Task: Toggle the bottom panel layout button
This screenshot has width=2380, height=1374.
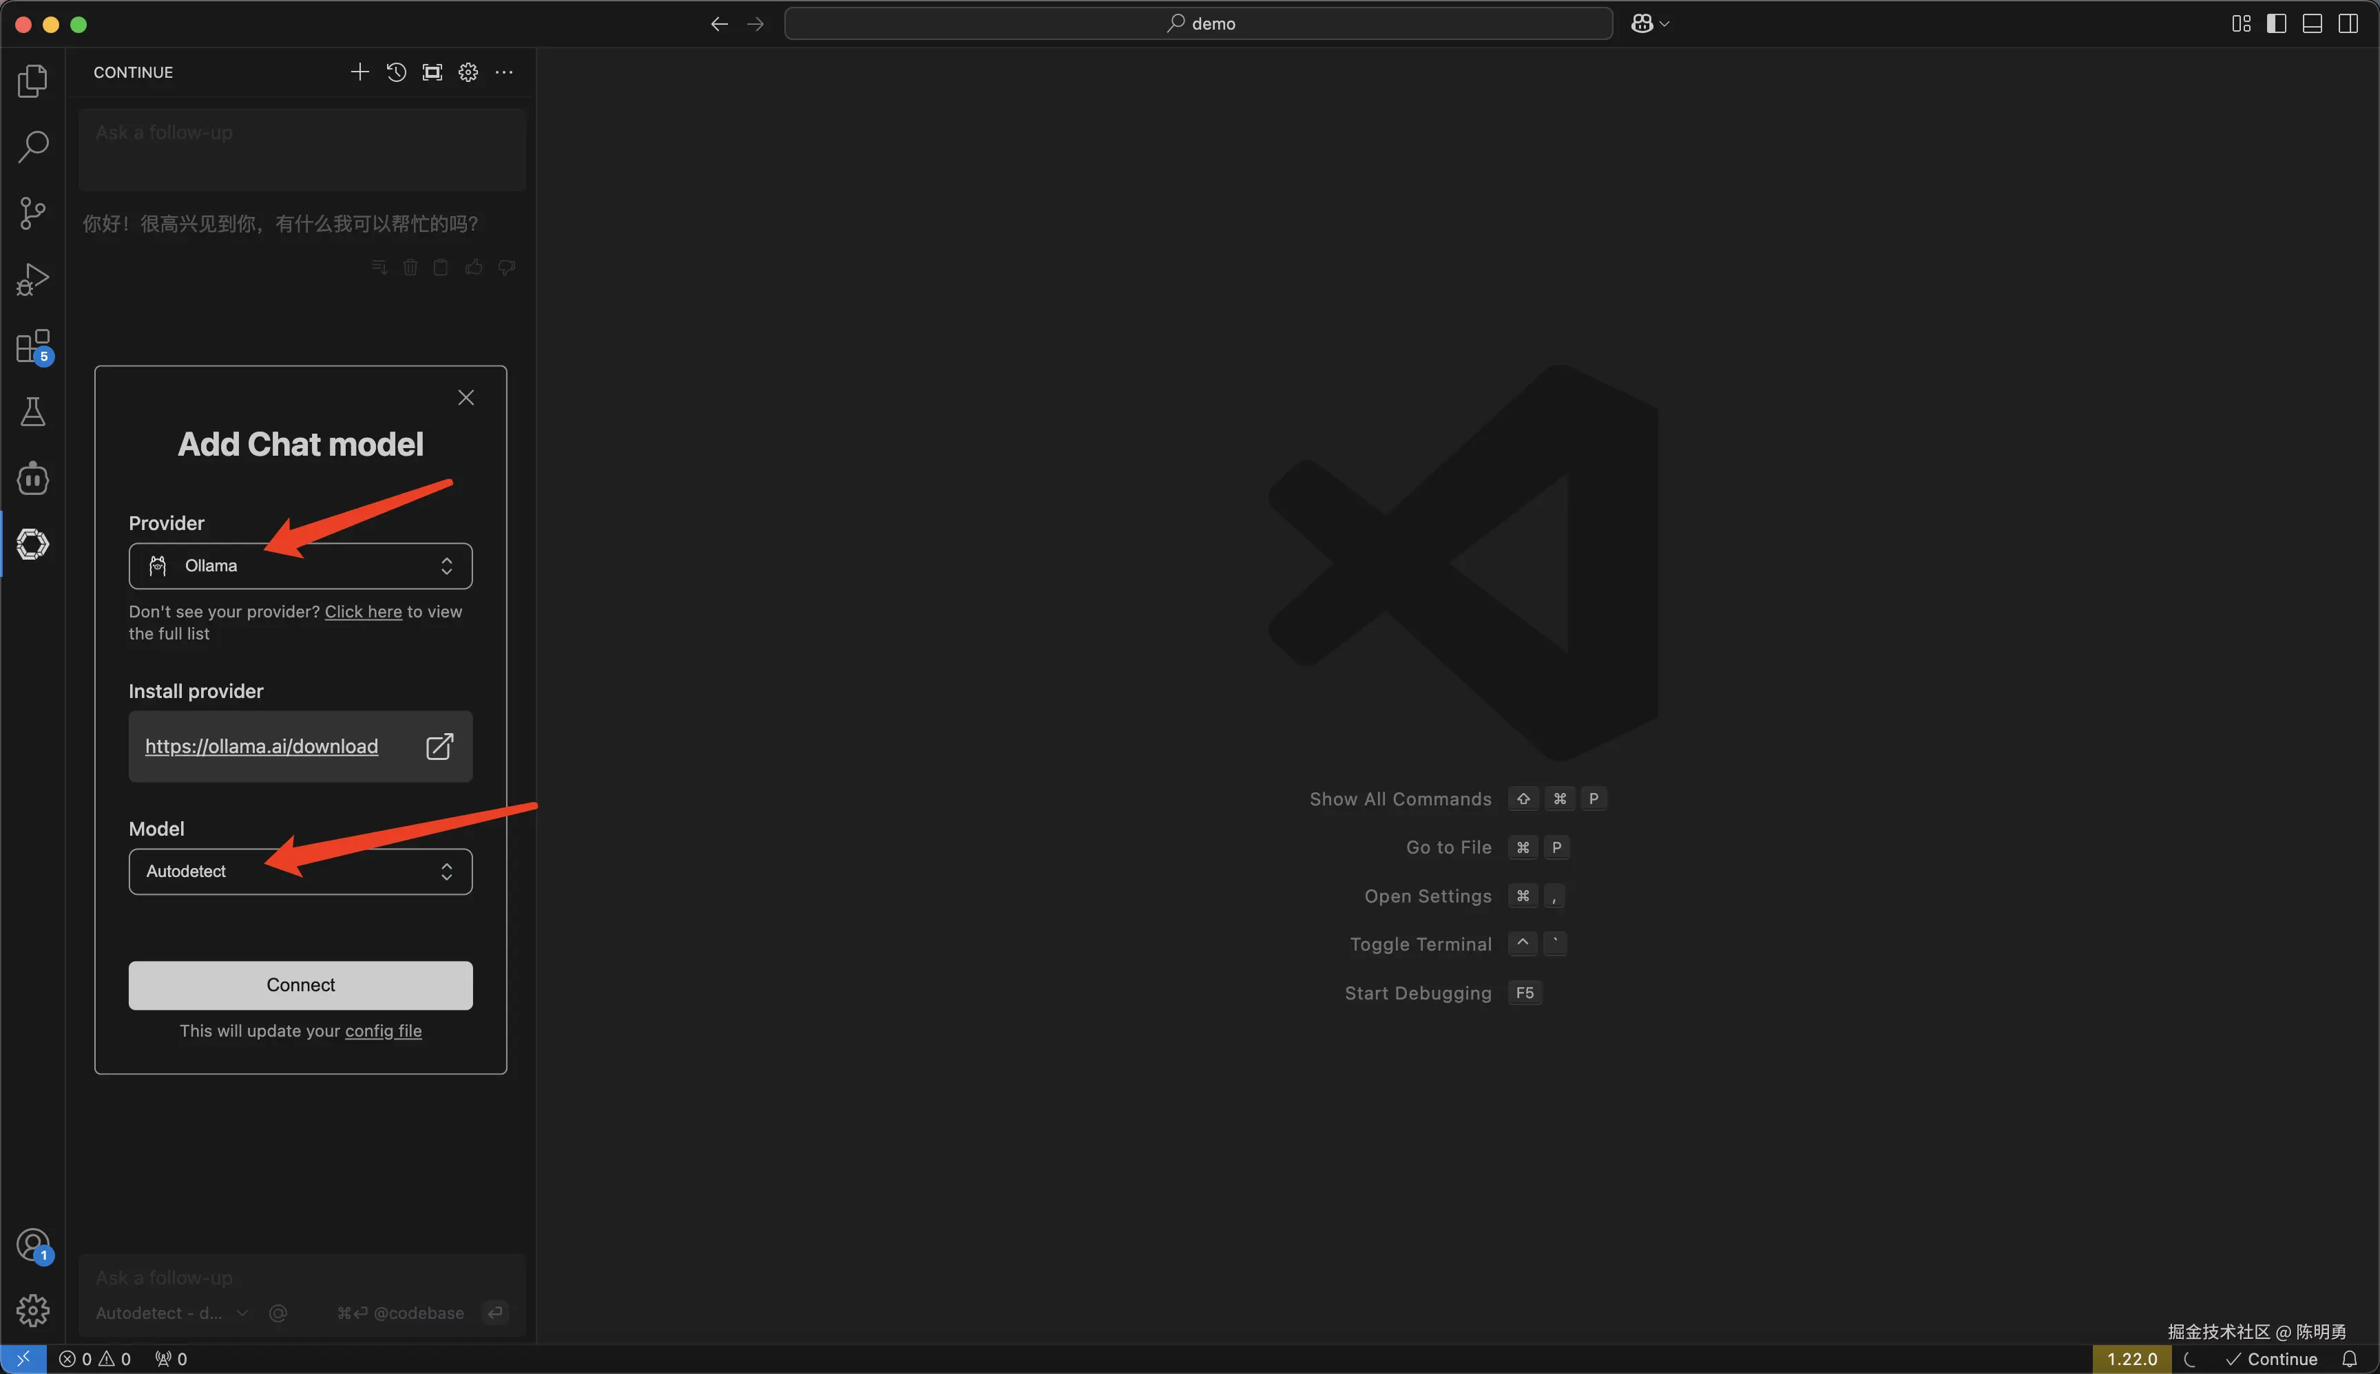Action: point(2312,23)
